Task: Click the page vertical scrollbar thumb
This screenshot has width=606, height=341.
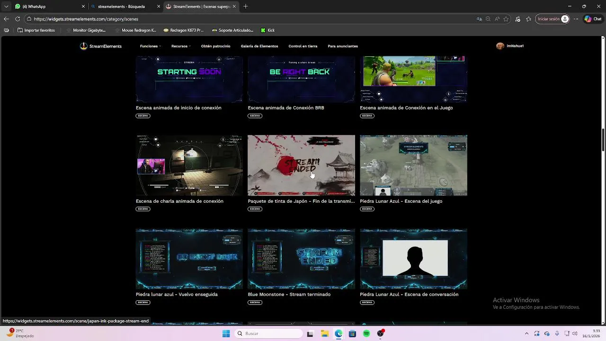Action: (x=603, y=140)
